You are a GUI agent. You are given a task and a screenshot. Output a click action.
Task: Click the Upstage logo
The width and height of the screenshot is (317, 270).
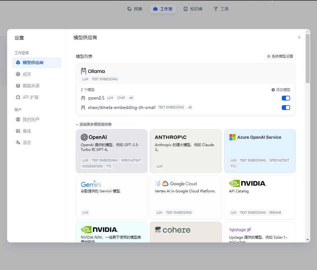tap(240, 229)
